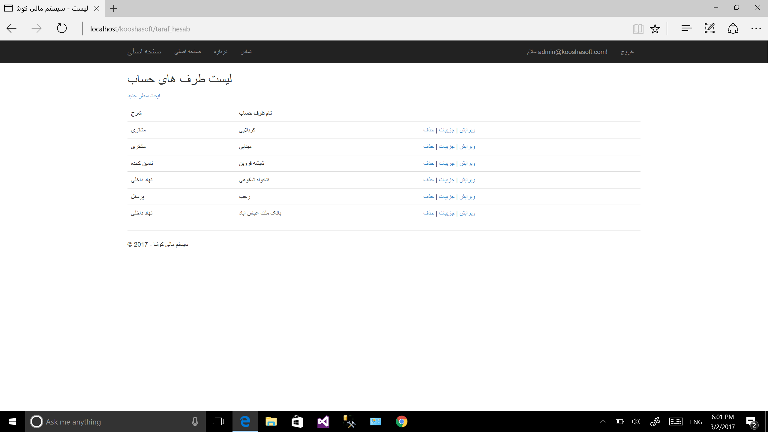Open Reading view book icon
Image resolution: width=768 pixels, height=432 pixels.
coord(638,29)
